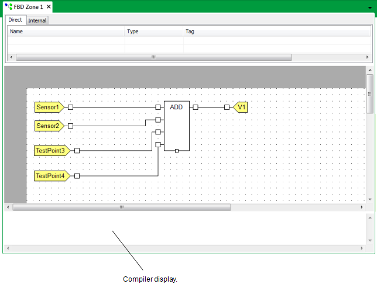Select the Sensor1 input variable block

(49, 108)
